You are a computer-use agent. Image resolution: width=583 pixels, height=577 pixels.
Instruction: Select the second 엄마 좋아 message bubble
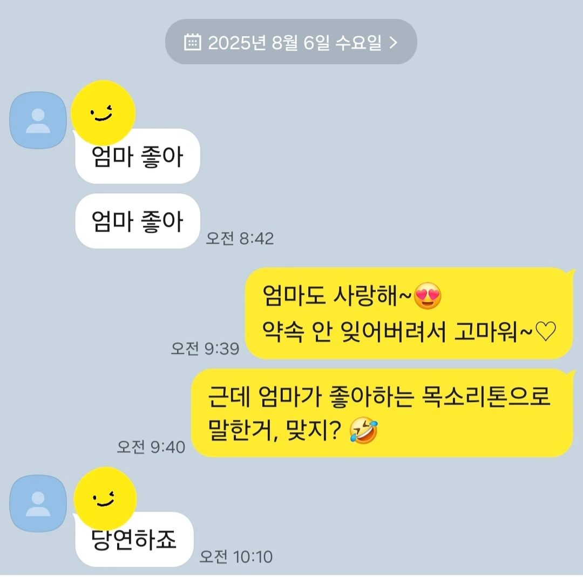(138, 221)
